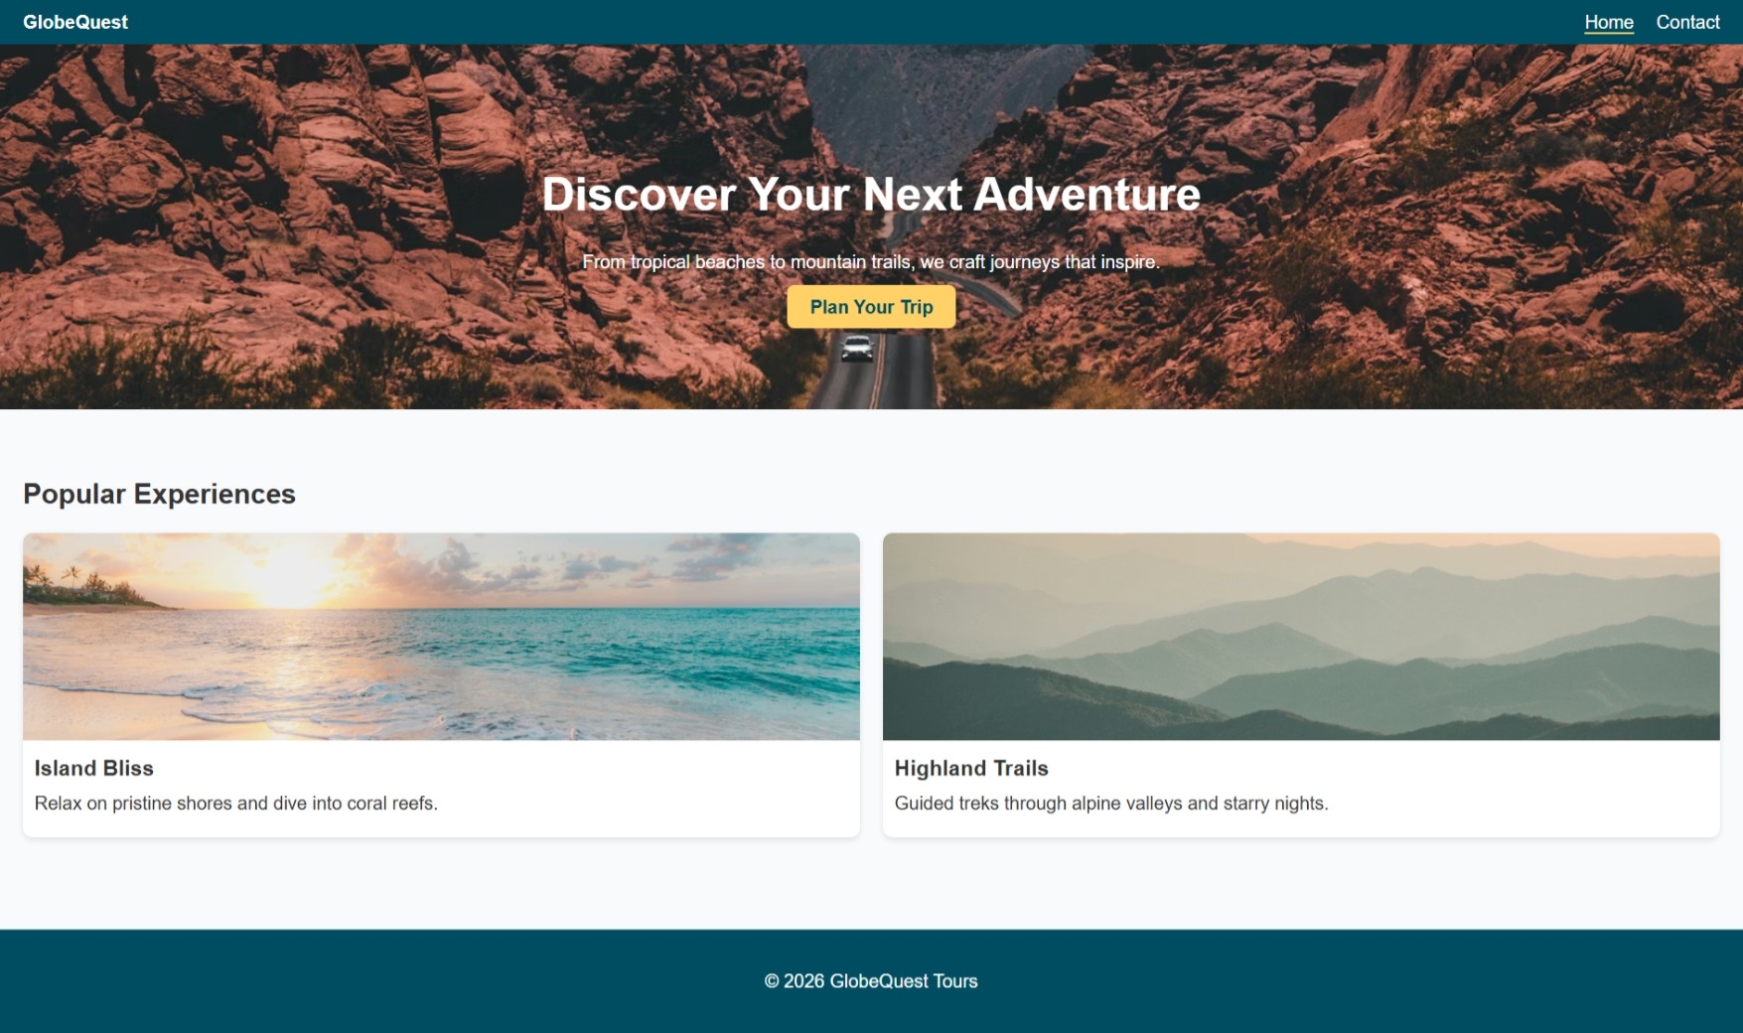Click the sunset sun in beach image
This screenshot has height=1033, width=1743.
pyautogui.click(x=288, y=576)
